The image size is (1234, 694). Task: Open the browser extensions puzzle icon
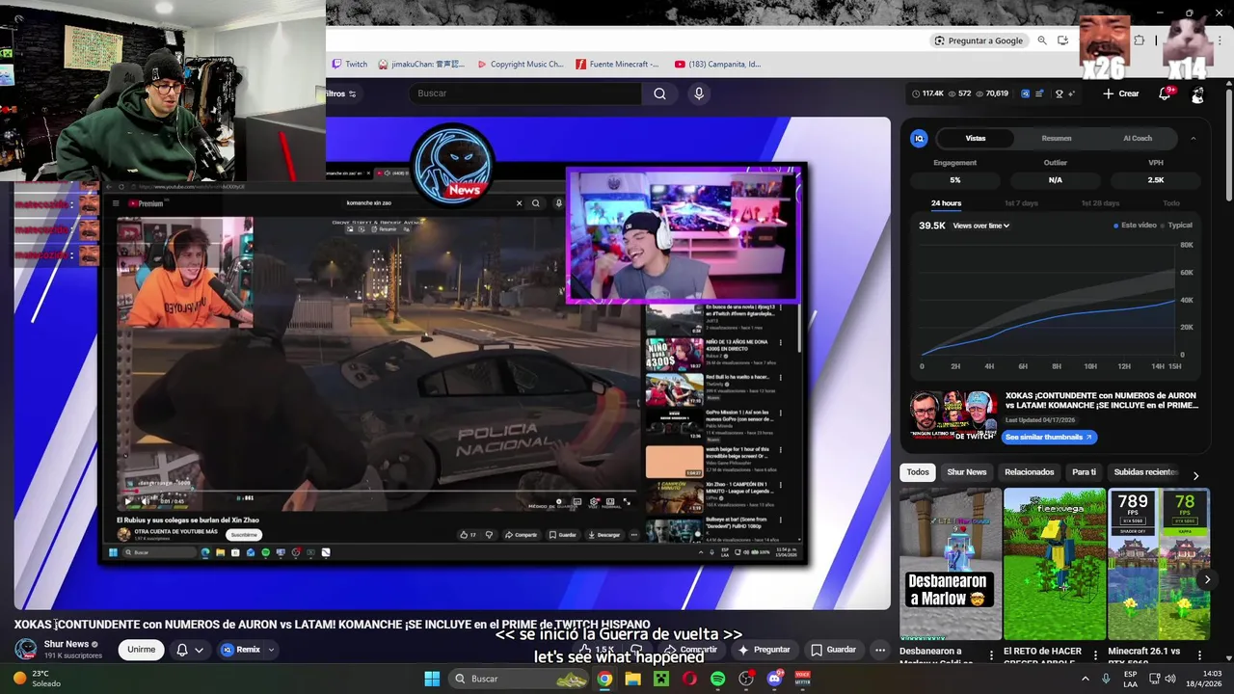(x=1140, y=40)
